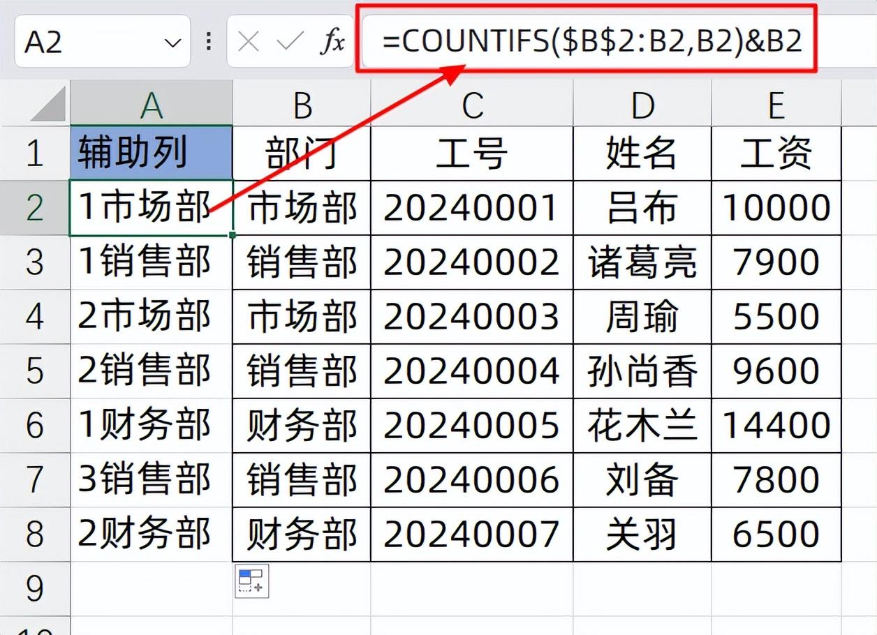The width and height of the screenshot is (877, 635).
Task: Select the name cell 花木兰
Action: [x=642, y=425]
